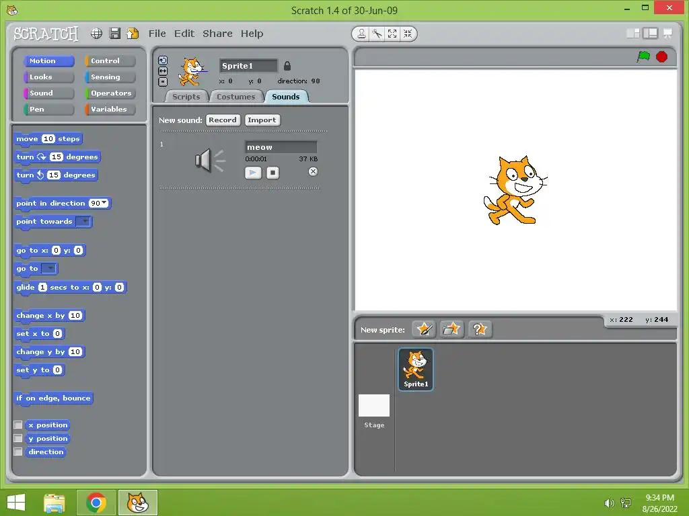Viewport: 689px width, 516px height.
Task: Click the Scratch logo
Action: click(x=46, y=34)
